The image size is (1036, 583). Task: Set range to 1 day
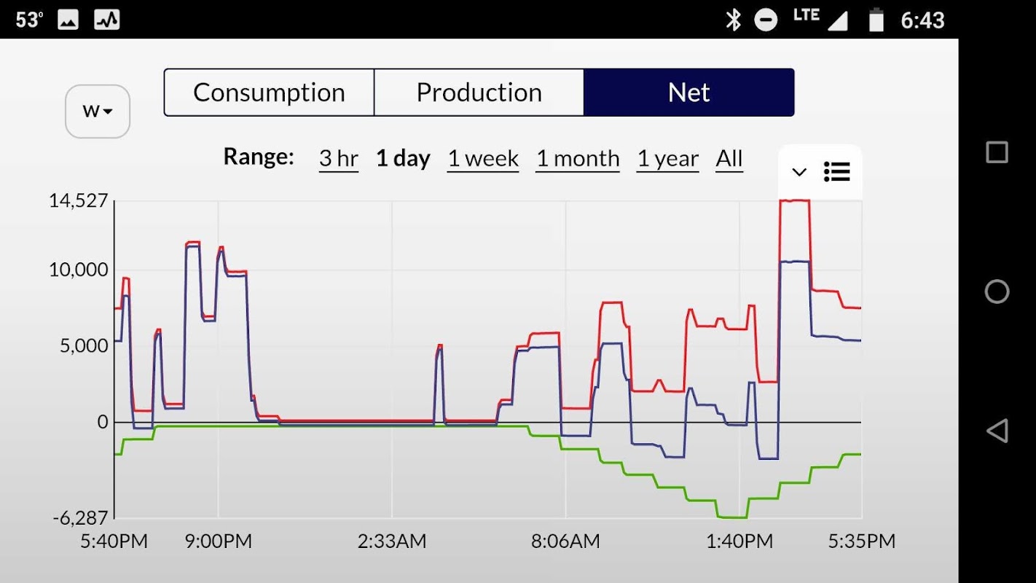point(403,158)
